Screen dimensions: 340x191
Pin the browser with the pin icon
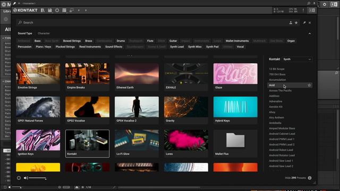point(304,22)
